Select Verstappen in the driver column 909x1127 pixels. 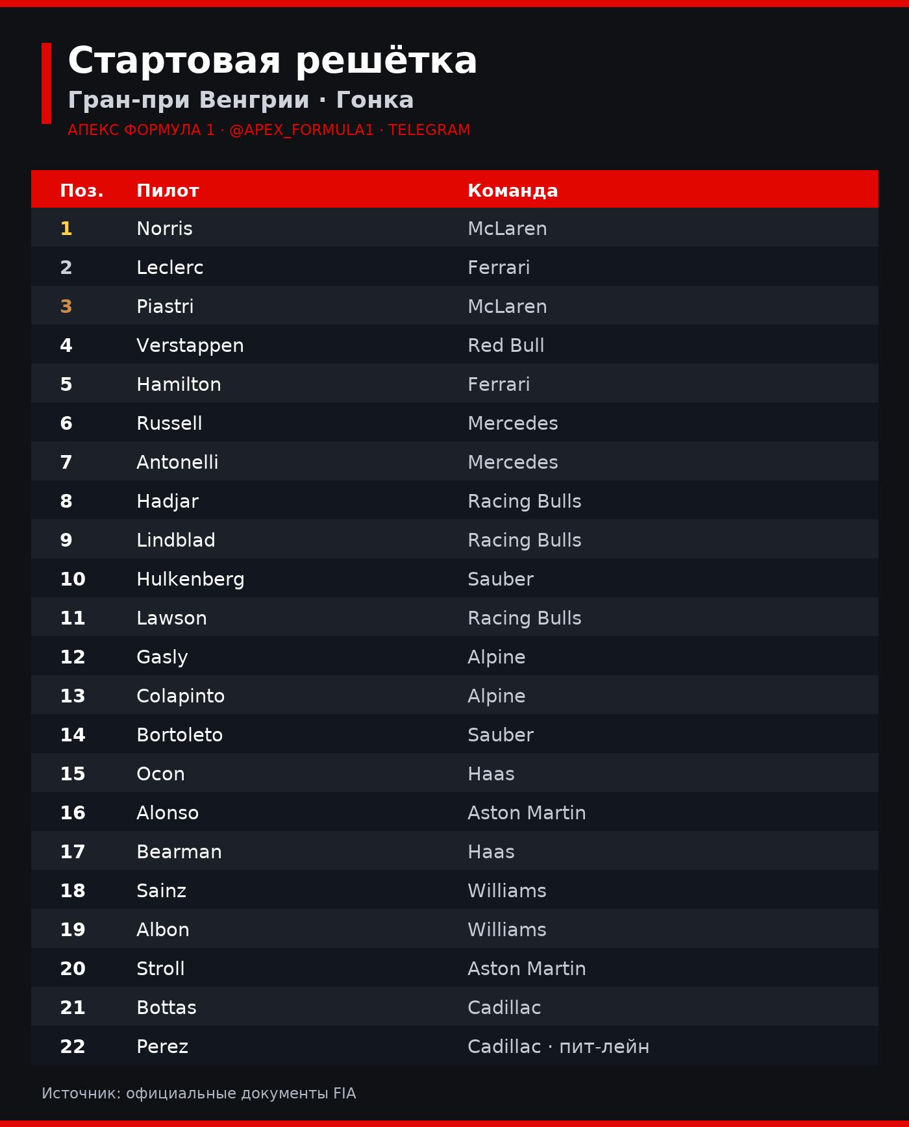coord(190,345)
